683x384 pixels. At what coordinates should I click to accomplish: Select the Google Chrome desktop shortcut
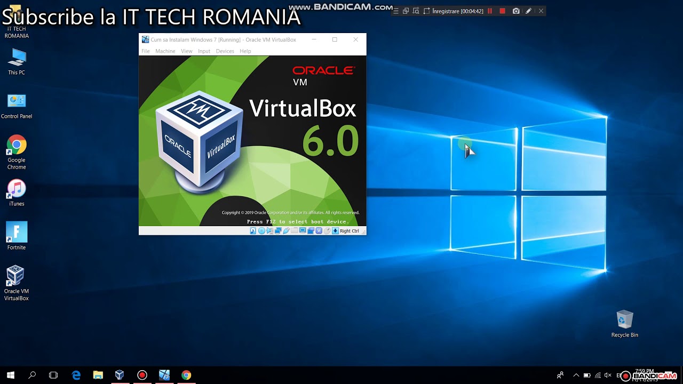(x=17, y=153)
